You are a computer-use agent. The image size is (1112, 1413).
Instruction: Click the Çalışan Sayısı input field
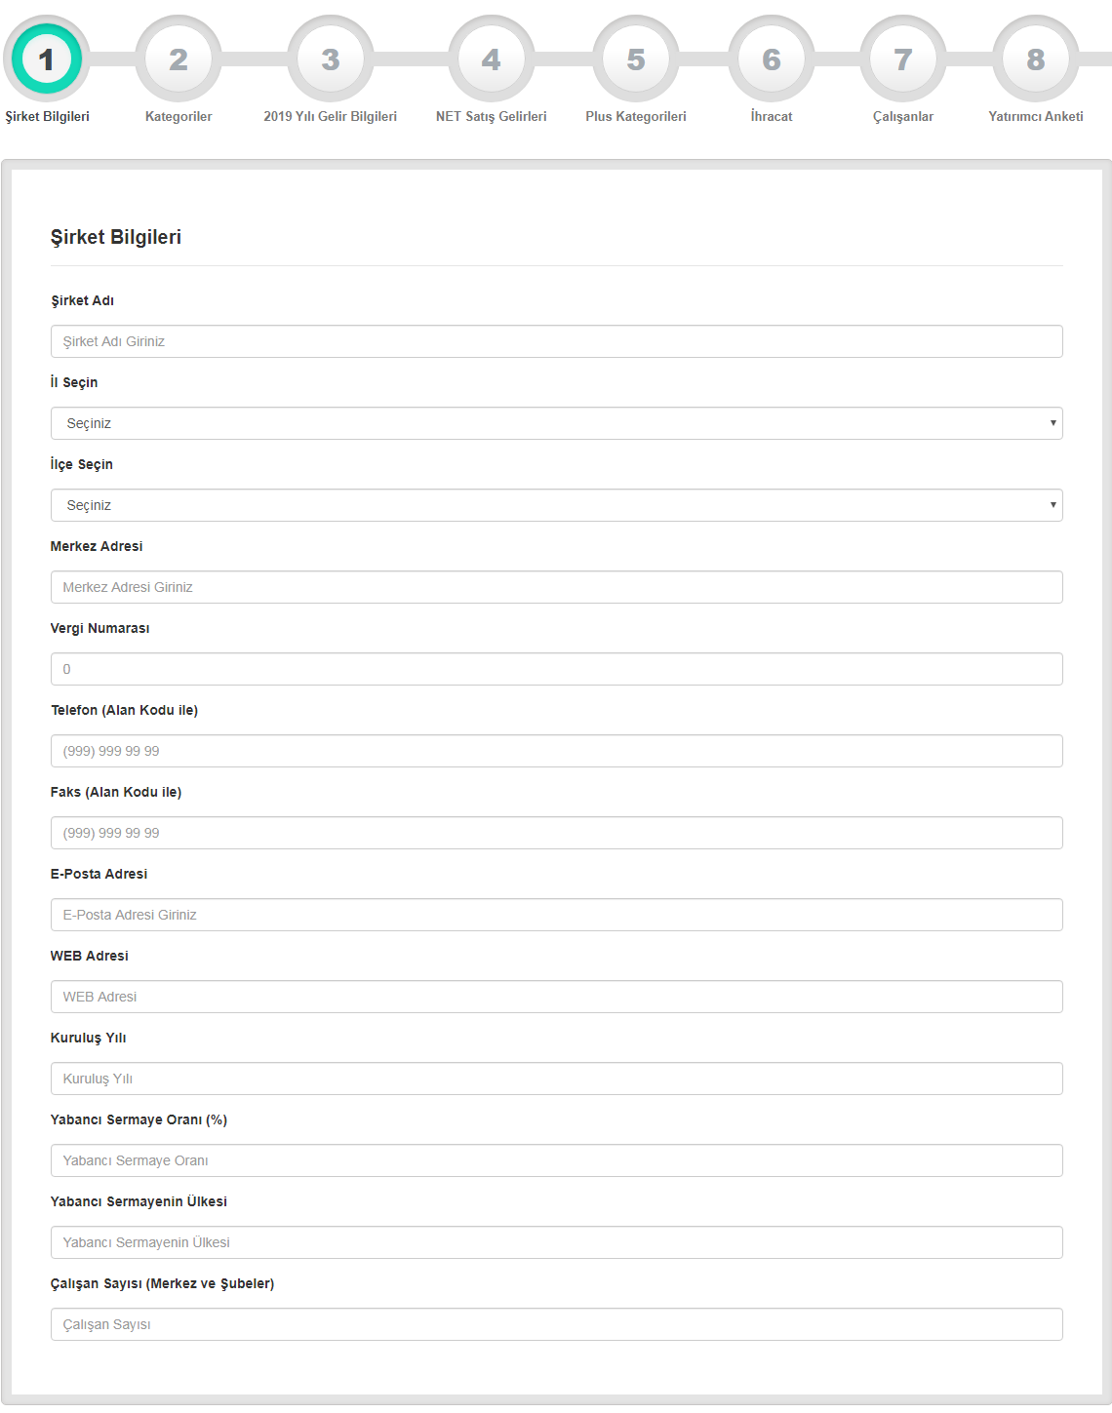(556, 1324)
